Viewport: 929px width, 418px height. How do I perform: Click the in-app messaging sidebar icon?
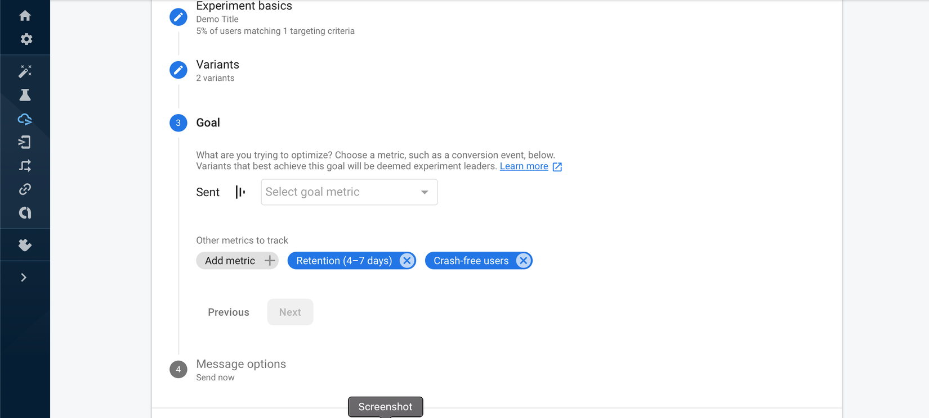click(25, 143)
